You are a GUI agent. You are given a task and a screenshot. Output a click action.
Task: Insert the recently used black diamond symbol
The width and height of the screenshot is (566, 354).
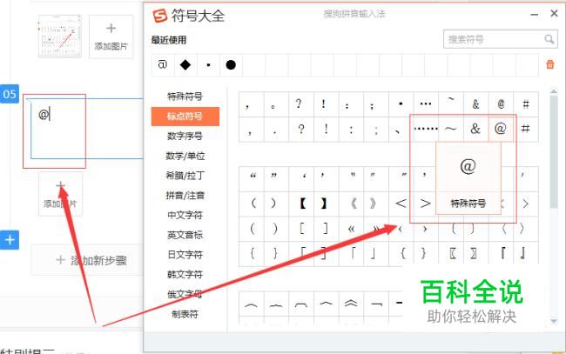pyautogui.click(x=185, y=65)
